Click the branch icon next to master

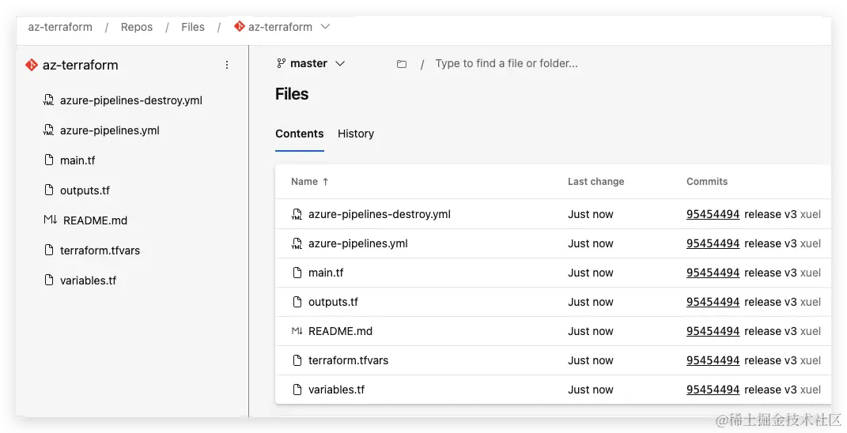282,63
